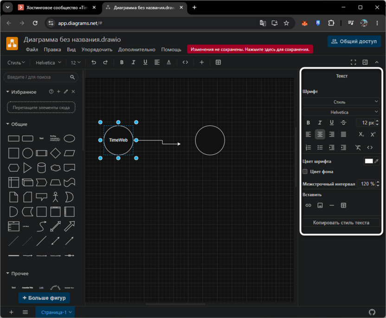
Task: Add item to Избранное with plus icon
Action: (58, 91)
